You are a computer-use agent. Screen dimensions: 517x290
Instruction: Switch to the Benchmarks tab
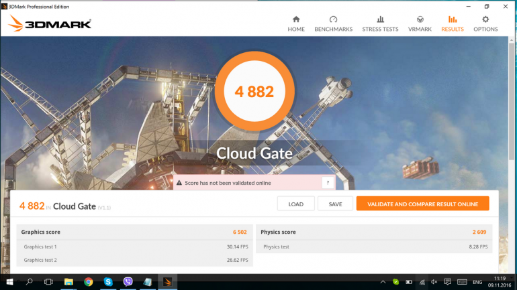tap(333, 24)
